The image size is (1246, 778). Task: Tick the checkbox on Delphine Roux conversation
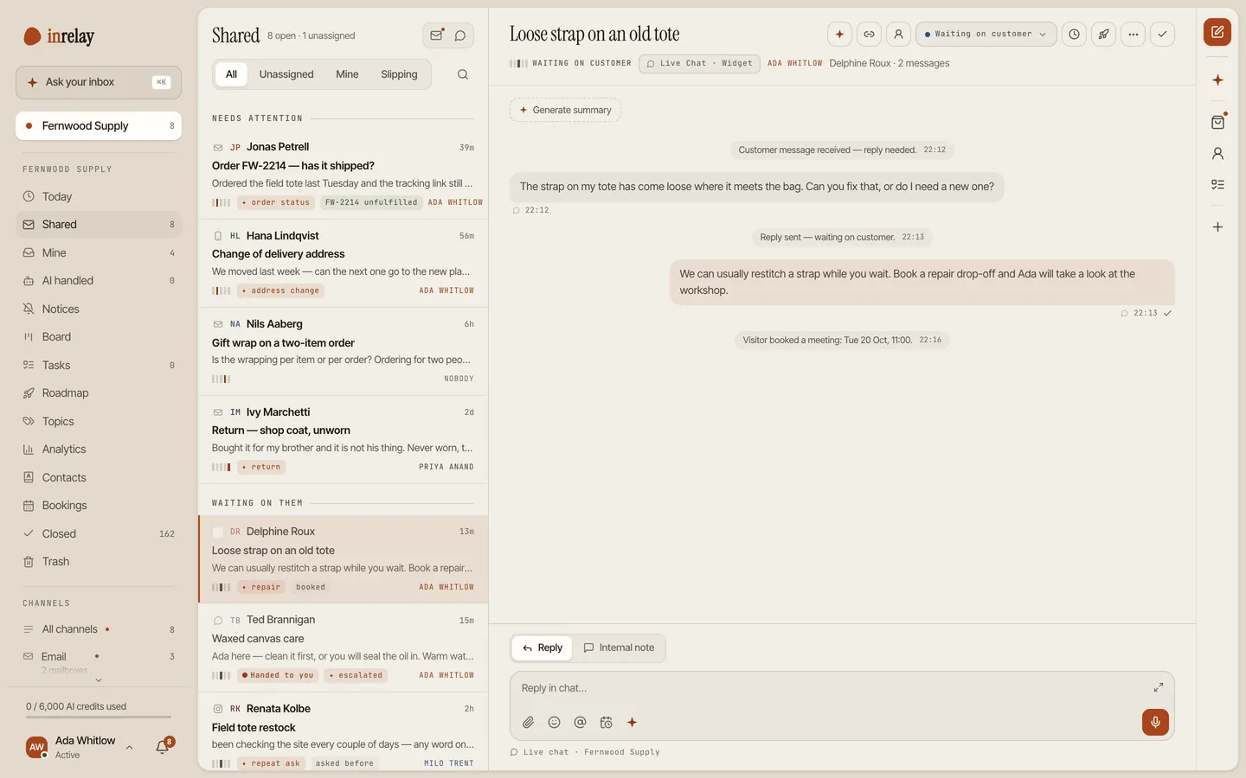point(218,532)
